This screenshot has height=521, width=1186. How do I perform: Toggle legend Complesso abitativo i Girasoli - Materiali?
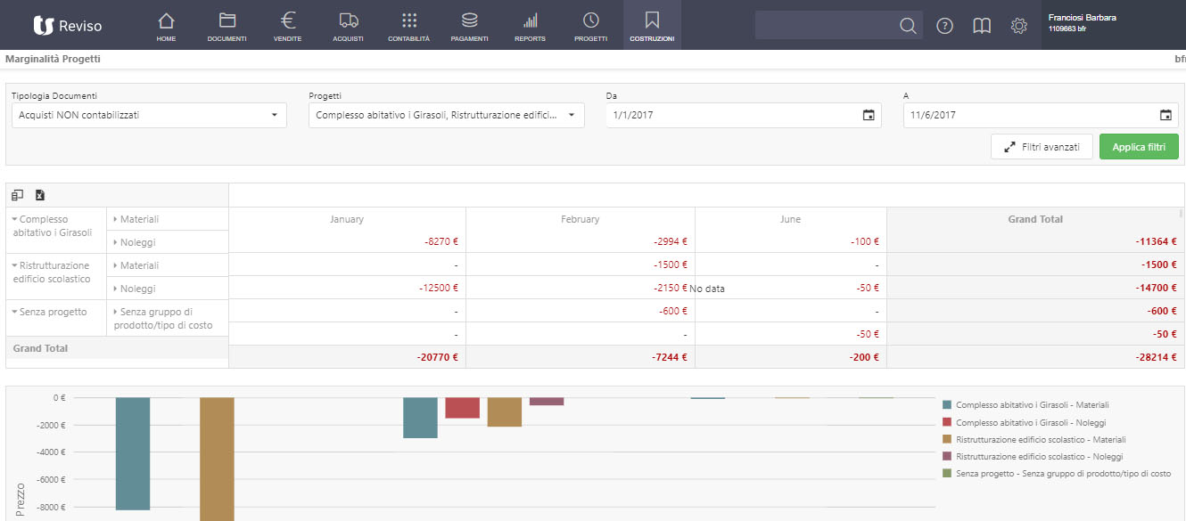coord(1025,405)
